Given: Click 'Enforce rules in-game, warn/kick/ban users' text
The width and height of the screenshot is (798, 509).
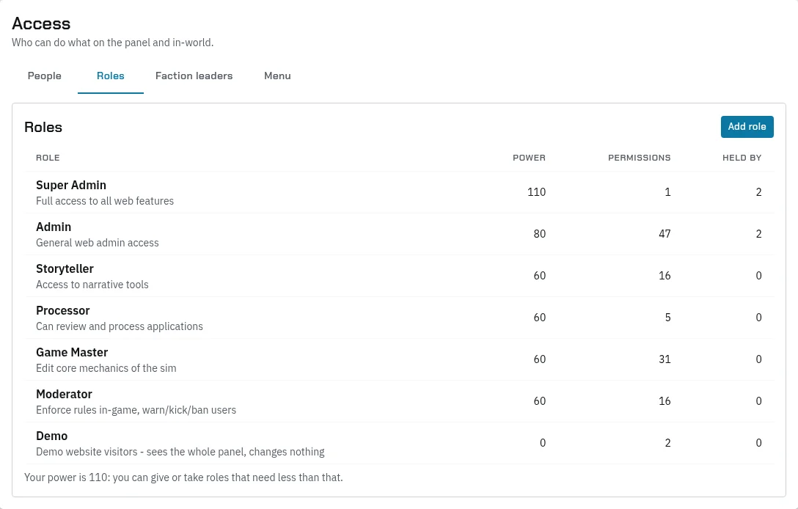Looking at the screenshot, I should pos(136,410).
